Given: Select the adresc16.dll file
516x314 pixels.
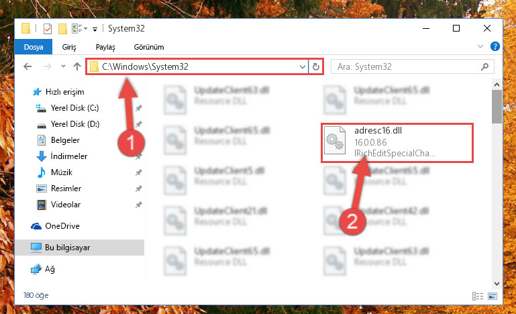Looking at the screenshot, I should 397,142.
